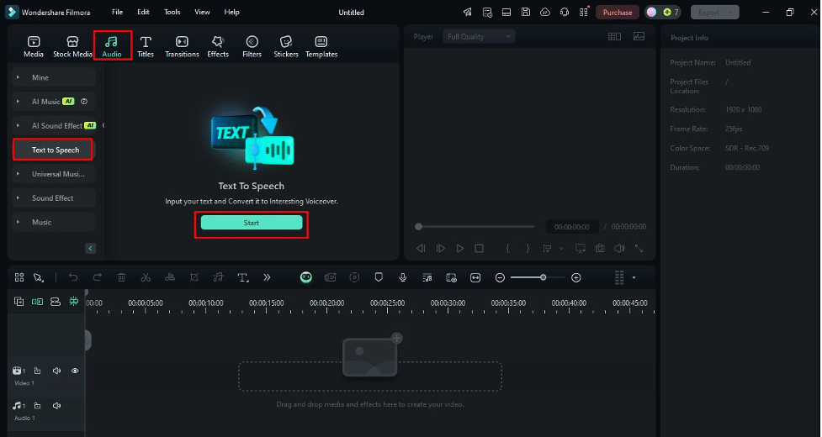The height and width of the screenshot is (437, 822).
Task: Expand the Music category in sidebar
Action: coord(41,223)
